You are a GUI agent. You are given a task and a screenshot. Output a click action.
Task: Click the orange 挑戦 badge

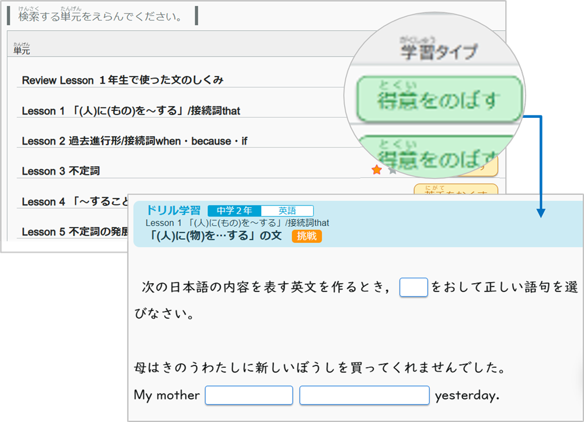click(307, 236)
